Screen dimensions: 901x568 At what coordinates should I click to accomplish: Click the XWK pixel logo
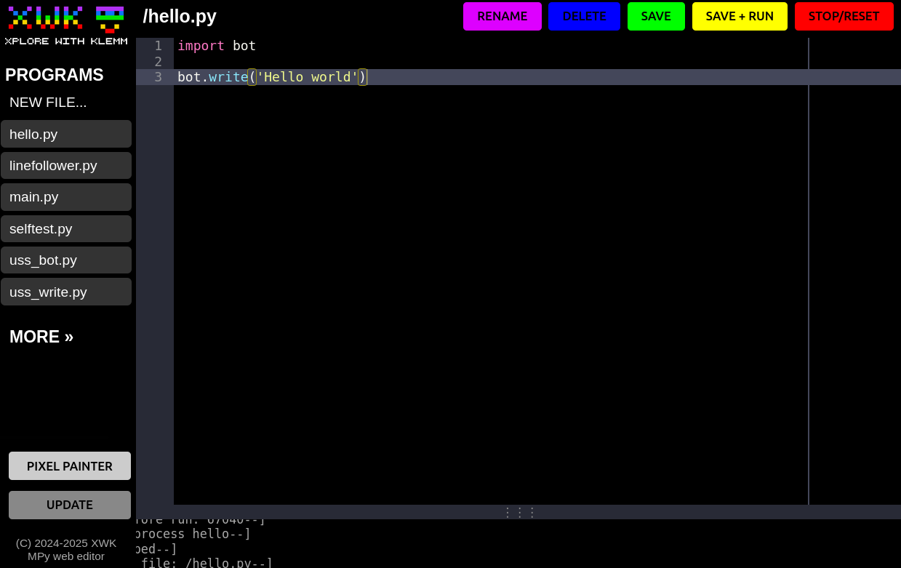pos(45,17)
